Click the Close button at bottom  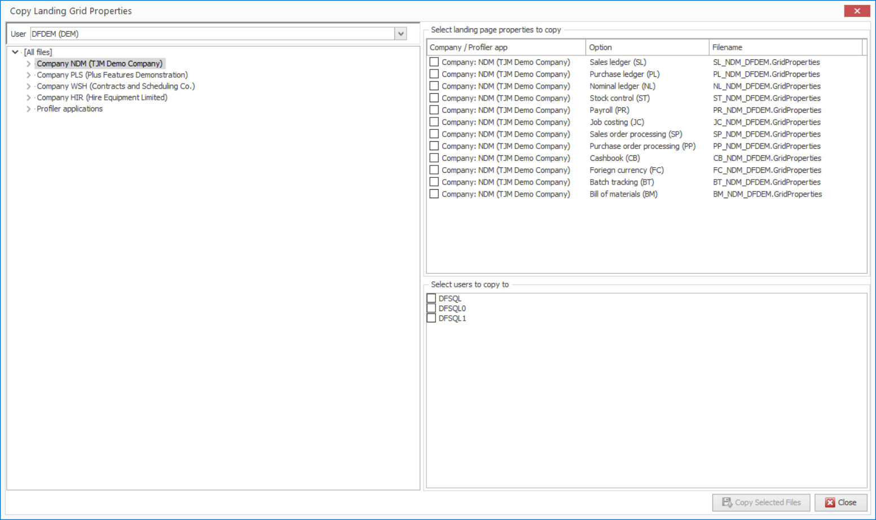tap(840, 502)
